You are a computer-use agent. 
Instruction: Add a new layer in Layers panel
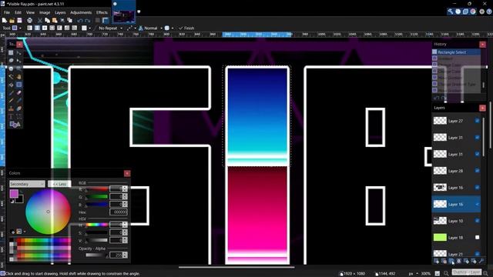point(437,261)
